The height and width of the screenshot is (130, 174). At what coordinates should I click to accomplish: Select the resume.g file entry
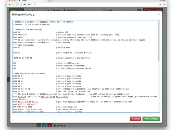coord(60,126)
